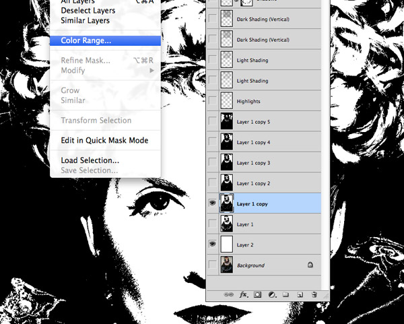Click the Layer 1 copy thumbnail
The height and width of the screenshot is (324, 404).
tap(227, 203)
